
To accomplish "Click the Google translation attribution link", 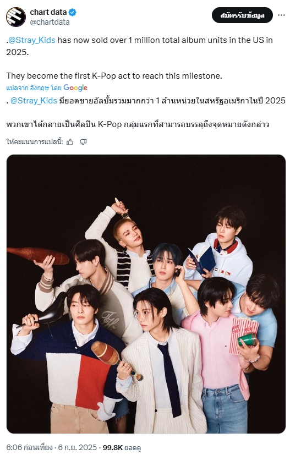I will pyautogui.click(x=47, y=87).
